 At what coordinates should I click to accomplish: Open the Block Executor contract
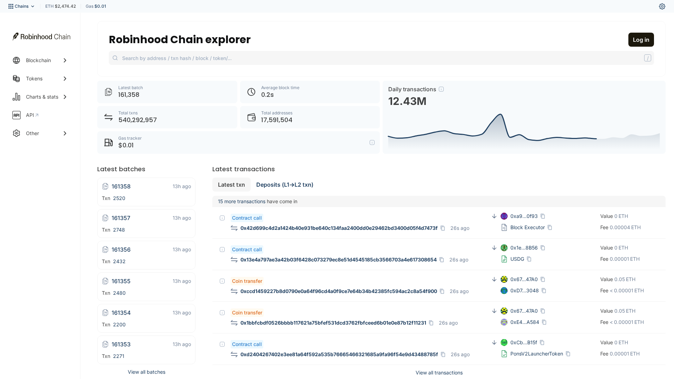pyautogui.click(x=528, y=227)
